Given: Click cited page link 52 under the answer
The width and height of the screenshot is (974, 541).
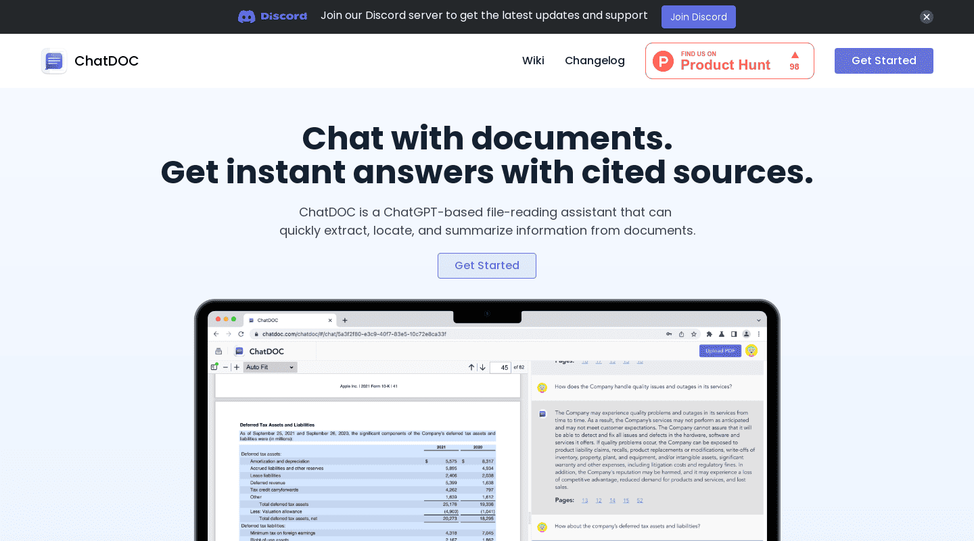Looking at the screenshot, I should (x=640, y=500).
